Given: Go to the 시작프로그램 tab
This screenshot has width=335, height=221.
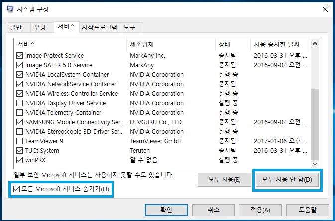Looking at the screenshot, I should pyautogui.click(x=100, y=27).
